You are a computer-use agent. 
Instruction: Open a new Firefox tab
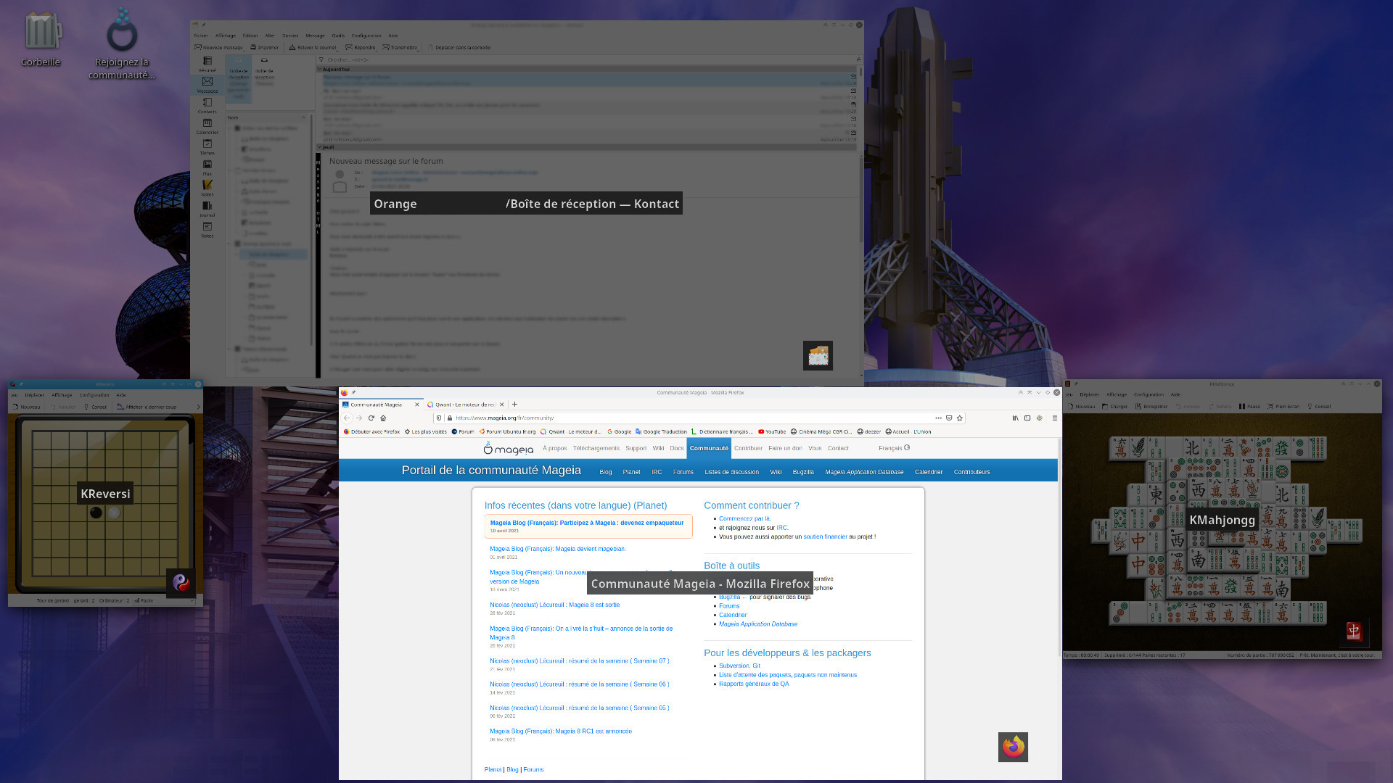pyautogui.click(x=514, y=405)
